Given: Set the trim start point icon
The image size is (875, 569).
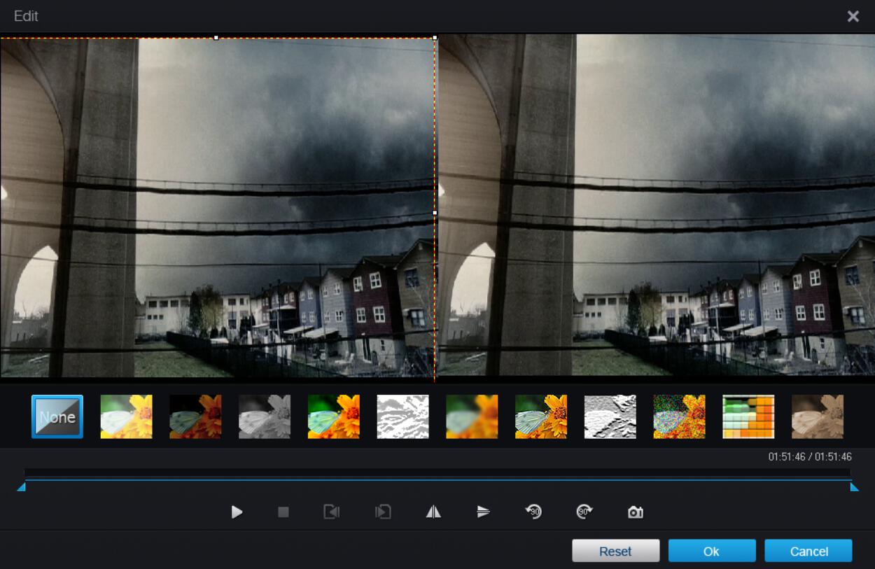Looking at the screenshot, I should click(x=331, y=512).
